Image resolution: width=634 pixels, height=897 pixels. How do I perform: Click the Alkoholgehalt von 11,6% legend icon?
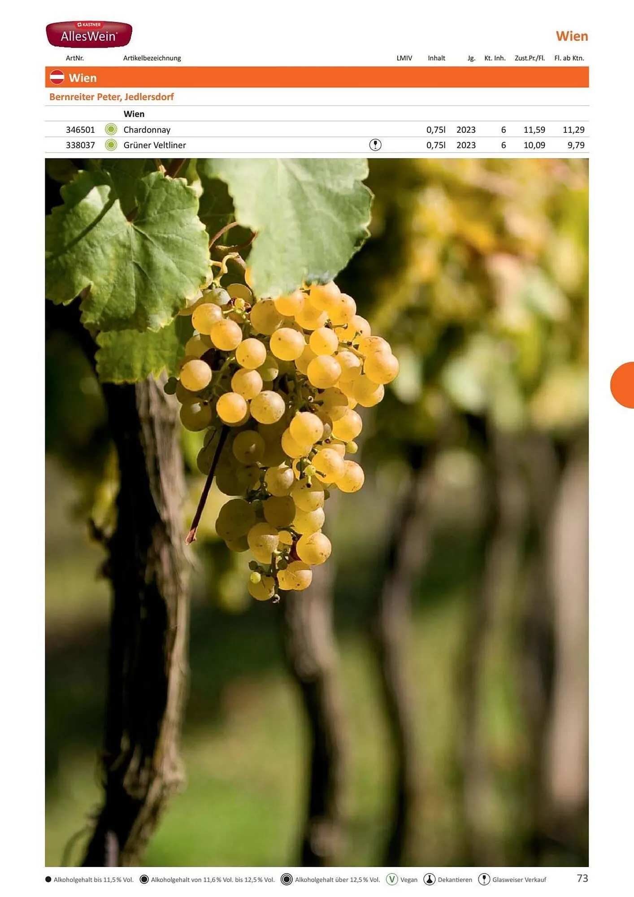144,879
